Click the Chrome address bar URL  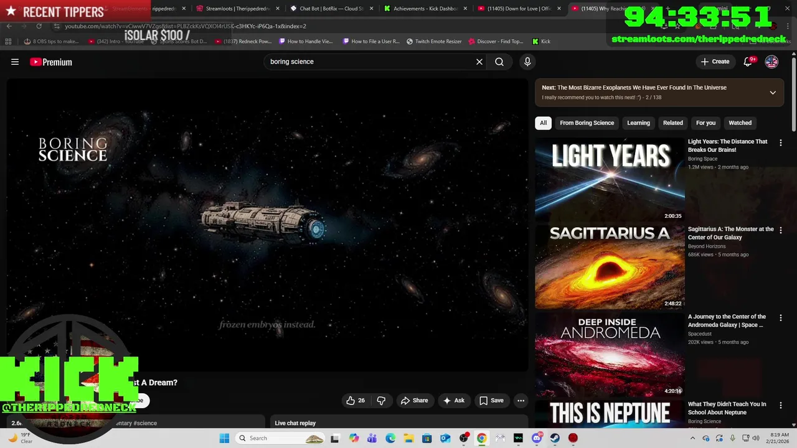(x=186, y=26)
